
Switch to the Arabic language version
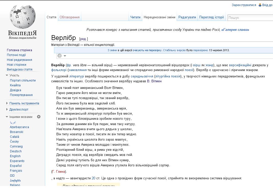[13, 122]
